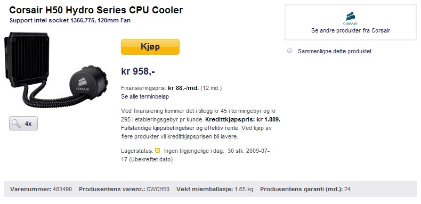Click the kr 958,- price text
Screen dimensions: 421x204
pos(138,71)
